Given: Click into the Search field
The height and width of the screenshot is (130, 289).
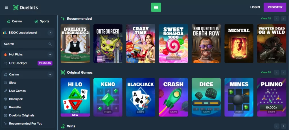Looking at the screenshot, I should click(x=28, y=44).
